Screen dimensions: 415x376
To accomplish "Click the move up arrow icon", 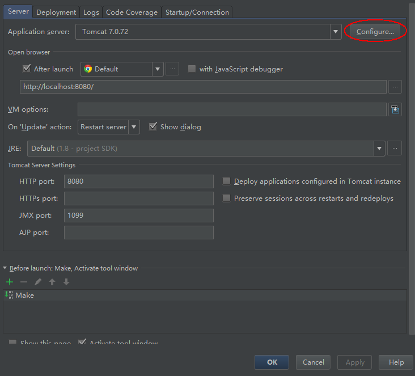I will tap(52, 282).
